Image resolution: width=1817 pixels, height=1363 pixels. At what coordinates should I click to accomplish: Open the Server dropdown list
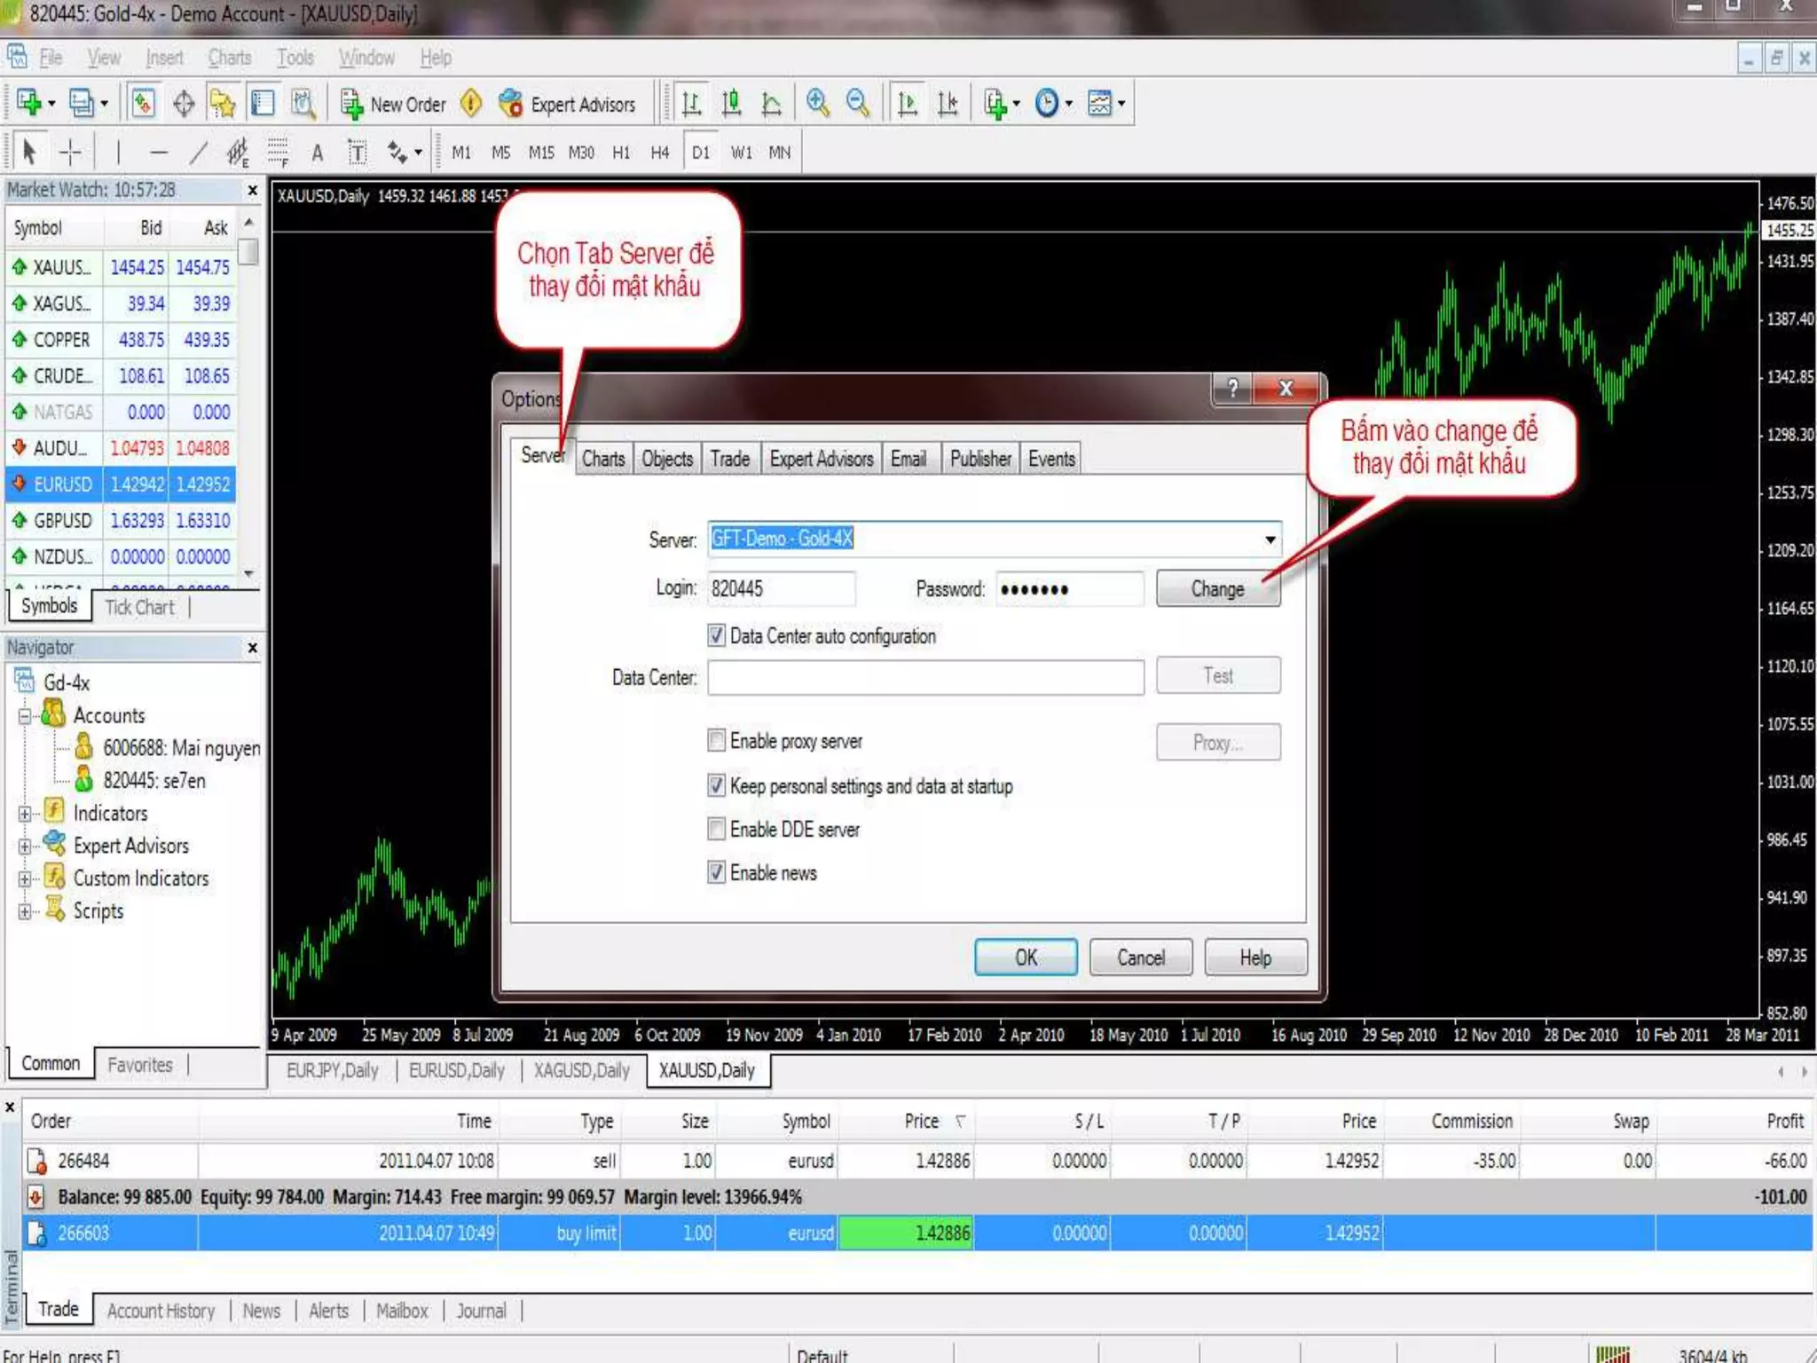tap(1270, 540)
